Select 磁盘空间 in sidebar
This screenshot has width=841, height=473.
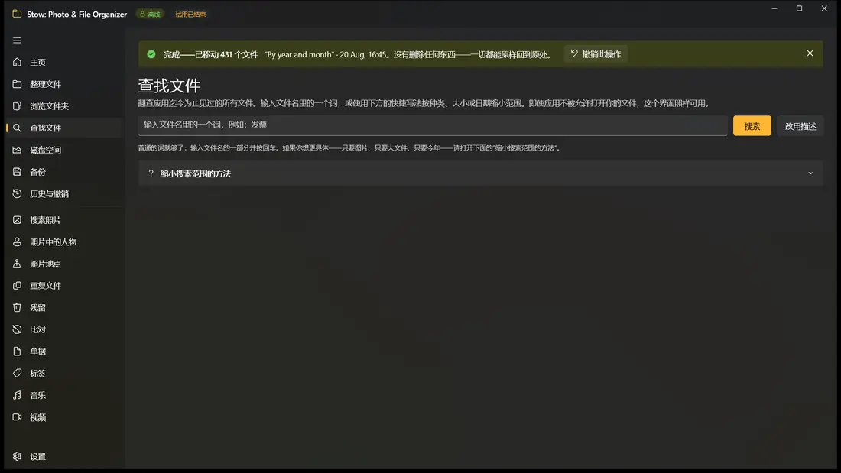[x=64, y=150]
